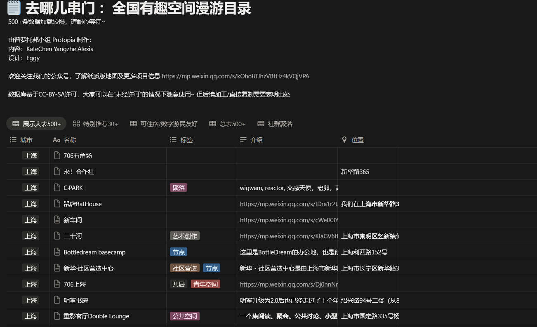
Task: Click the table icon on 展示大表500+ tab
Action: coord(16,124)
